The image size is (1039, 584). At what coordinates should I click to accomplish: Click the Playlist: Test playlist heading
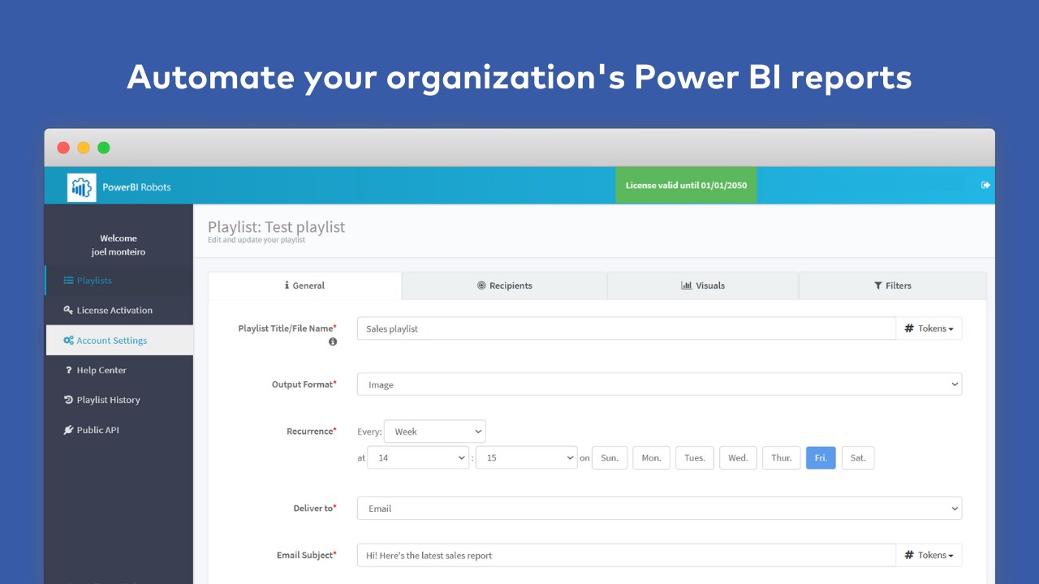click(276, 227)
